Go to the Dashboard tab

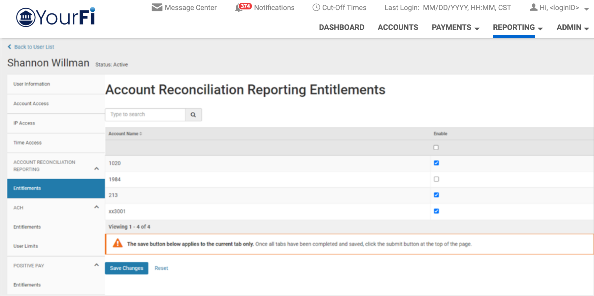(341, 28)
